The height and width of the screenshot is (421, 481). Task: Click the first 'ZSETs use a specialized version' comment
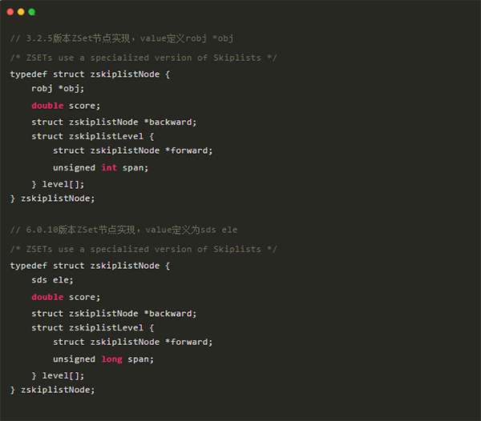(x=143, y=58)
